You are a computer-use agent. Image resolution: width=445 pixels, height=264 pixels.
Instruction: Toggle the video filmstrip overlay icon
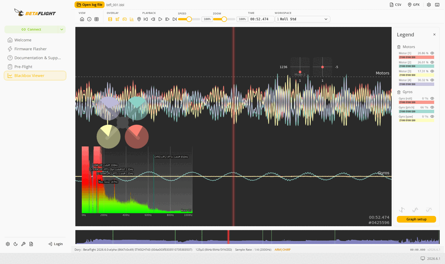(x=110, y=19)
